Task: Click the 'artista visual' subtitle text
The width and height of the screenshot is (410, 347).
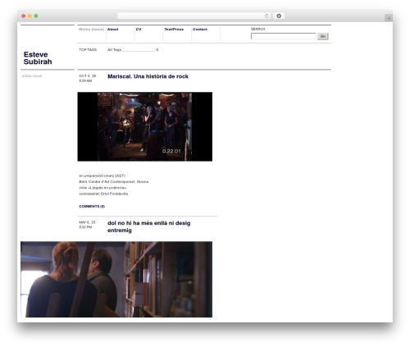Action: [32, 76]
